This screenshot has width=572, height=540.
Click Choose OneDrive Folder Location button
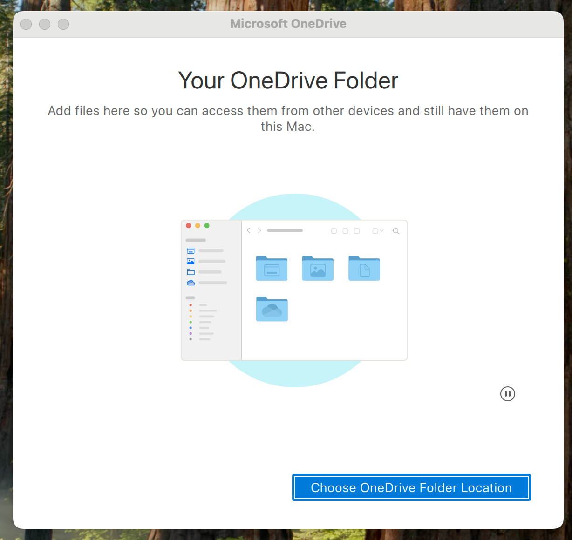[411, 487]
